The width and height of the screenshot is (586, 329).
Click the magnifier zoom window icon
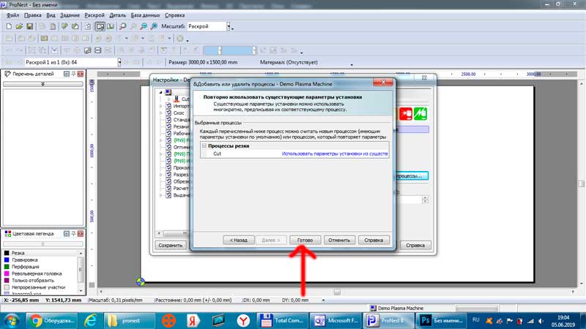click(122, 26)
